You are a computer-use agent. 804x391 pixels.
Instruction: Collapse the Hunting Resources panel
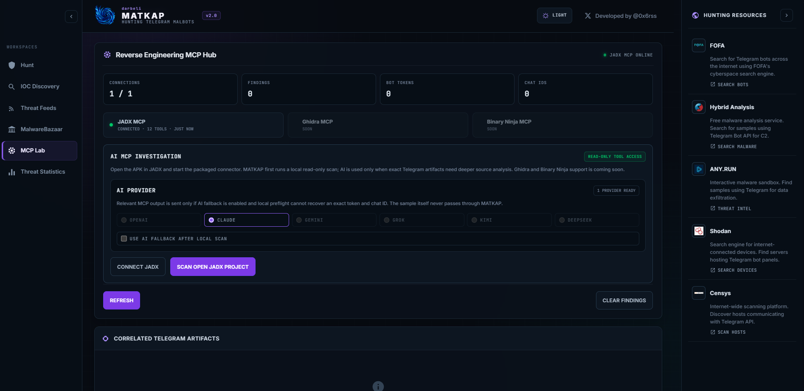click(787, 15)
